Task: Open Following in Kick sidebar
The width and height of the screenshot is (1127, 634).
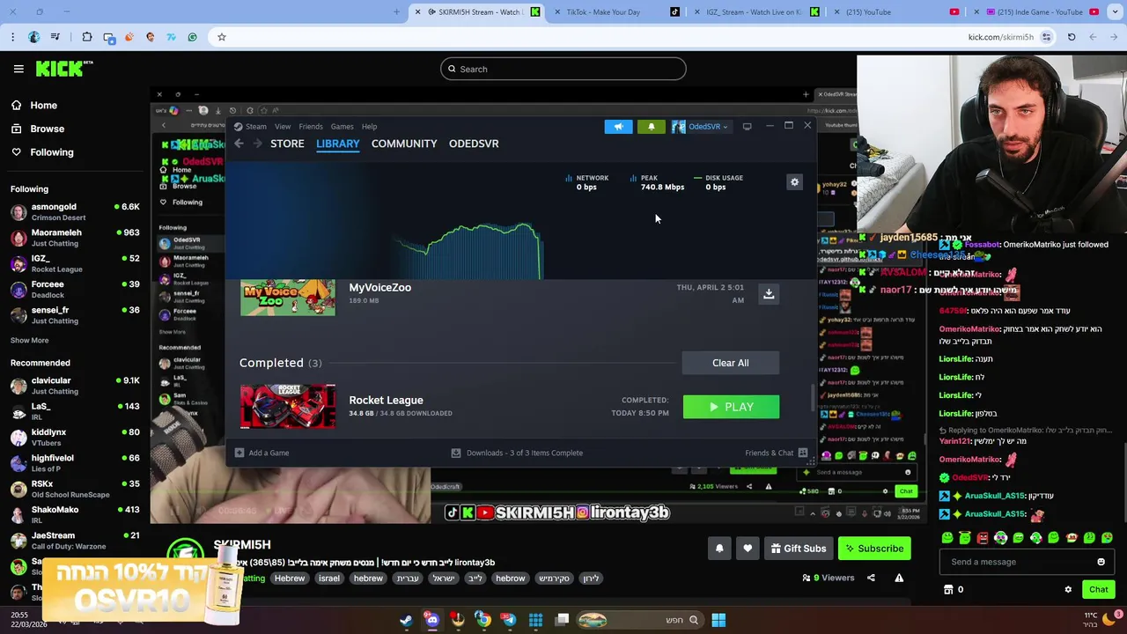Action: (52, 152)
